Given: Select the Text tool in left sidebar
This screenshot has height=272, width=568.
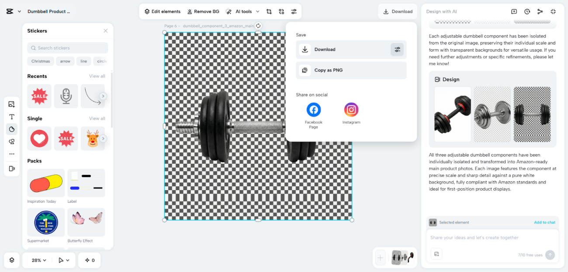Looking at the screenshot, I should [x=12, y=117].
